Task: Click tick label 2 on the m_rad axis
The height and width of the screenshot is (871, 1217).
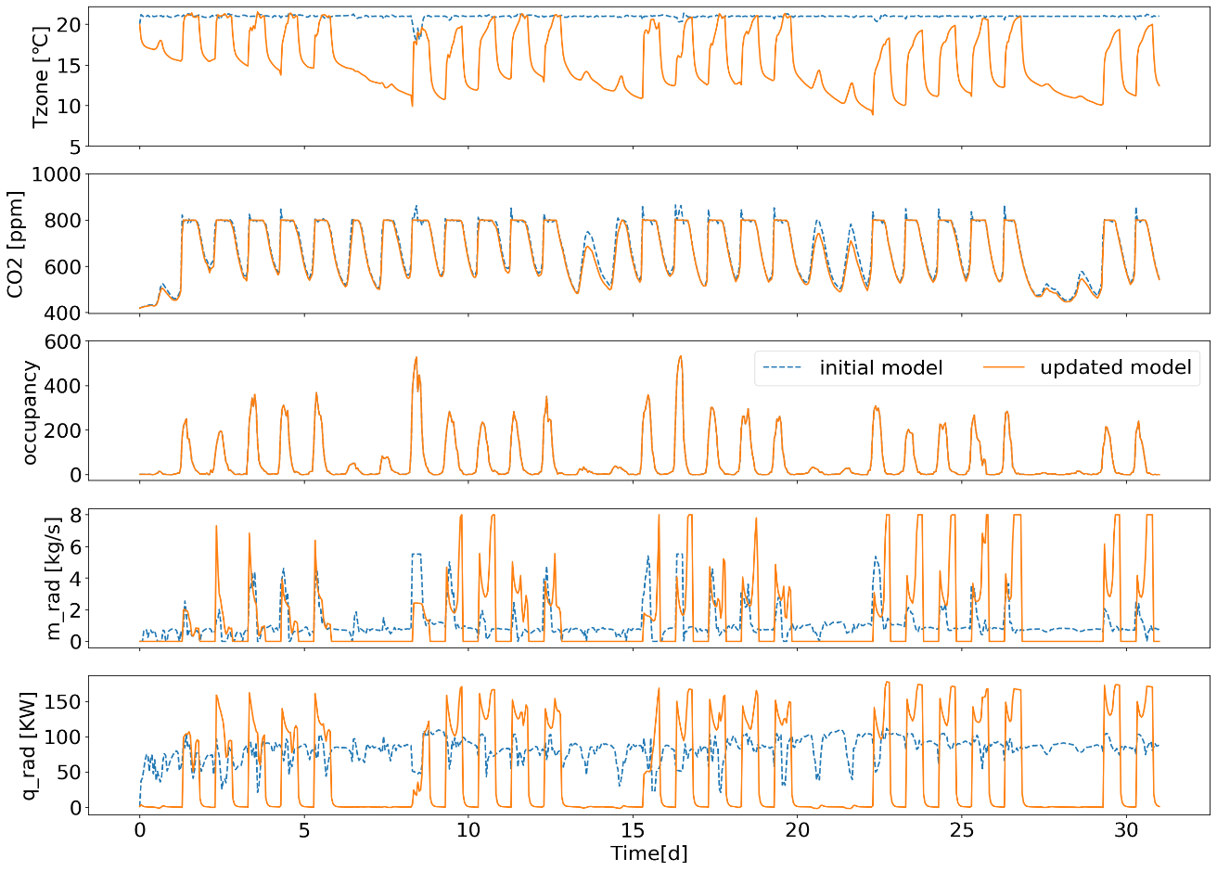Action: coord(74,609)
